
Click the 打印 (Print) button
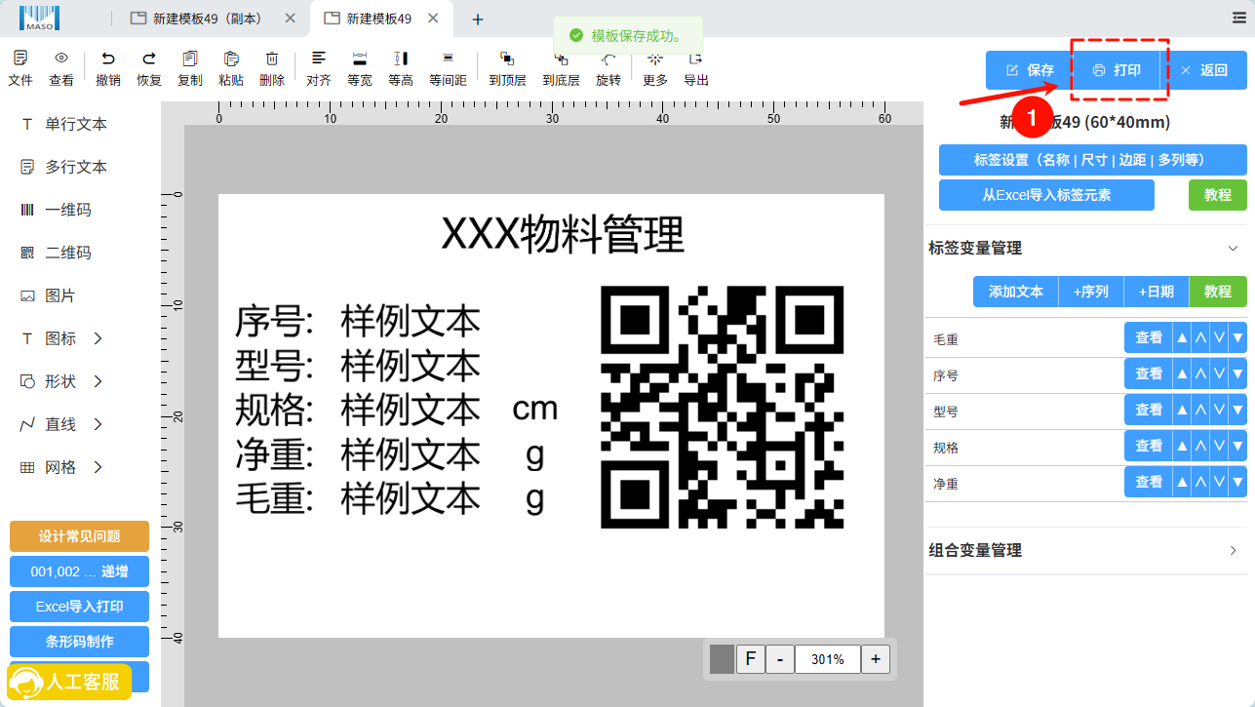tap(1118, 70)
